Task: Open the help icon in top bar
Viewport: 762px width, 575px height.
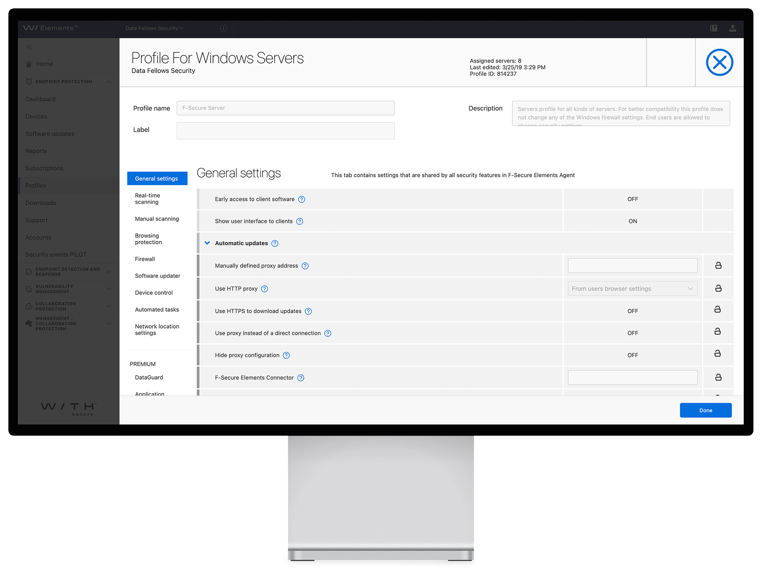Action: 713,28
